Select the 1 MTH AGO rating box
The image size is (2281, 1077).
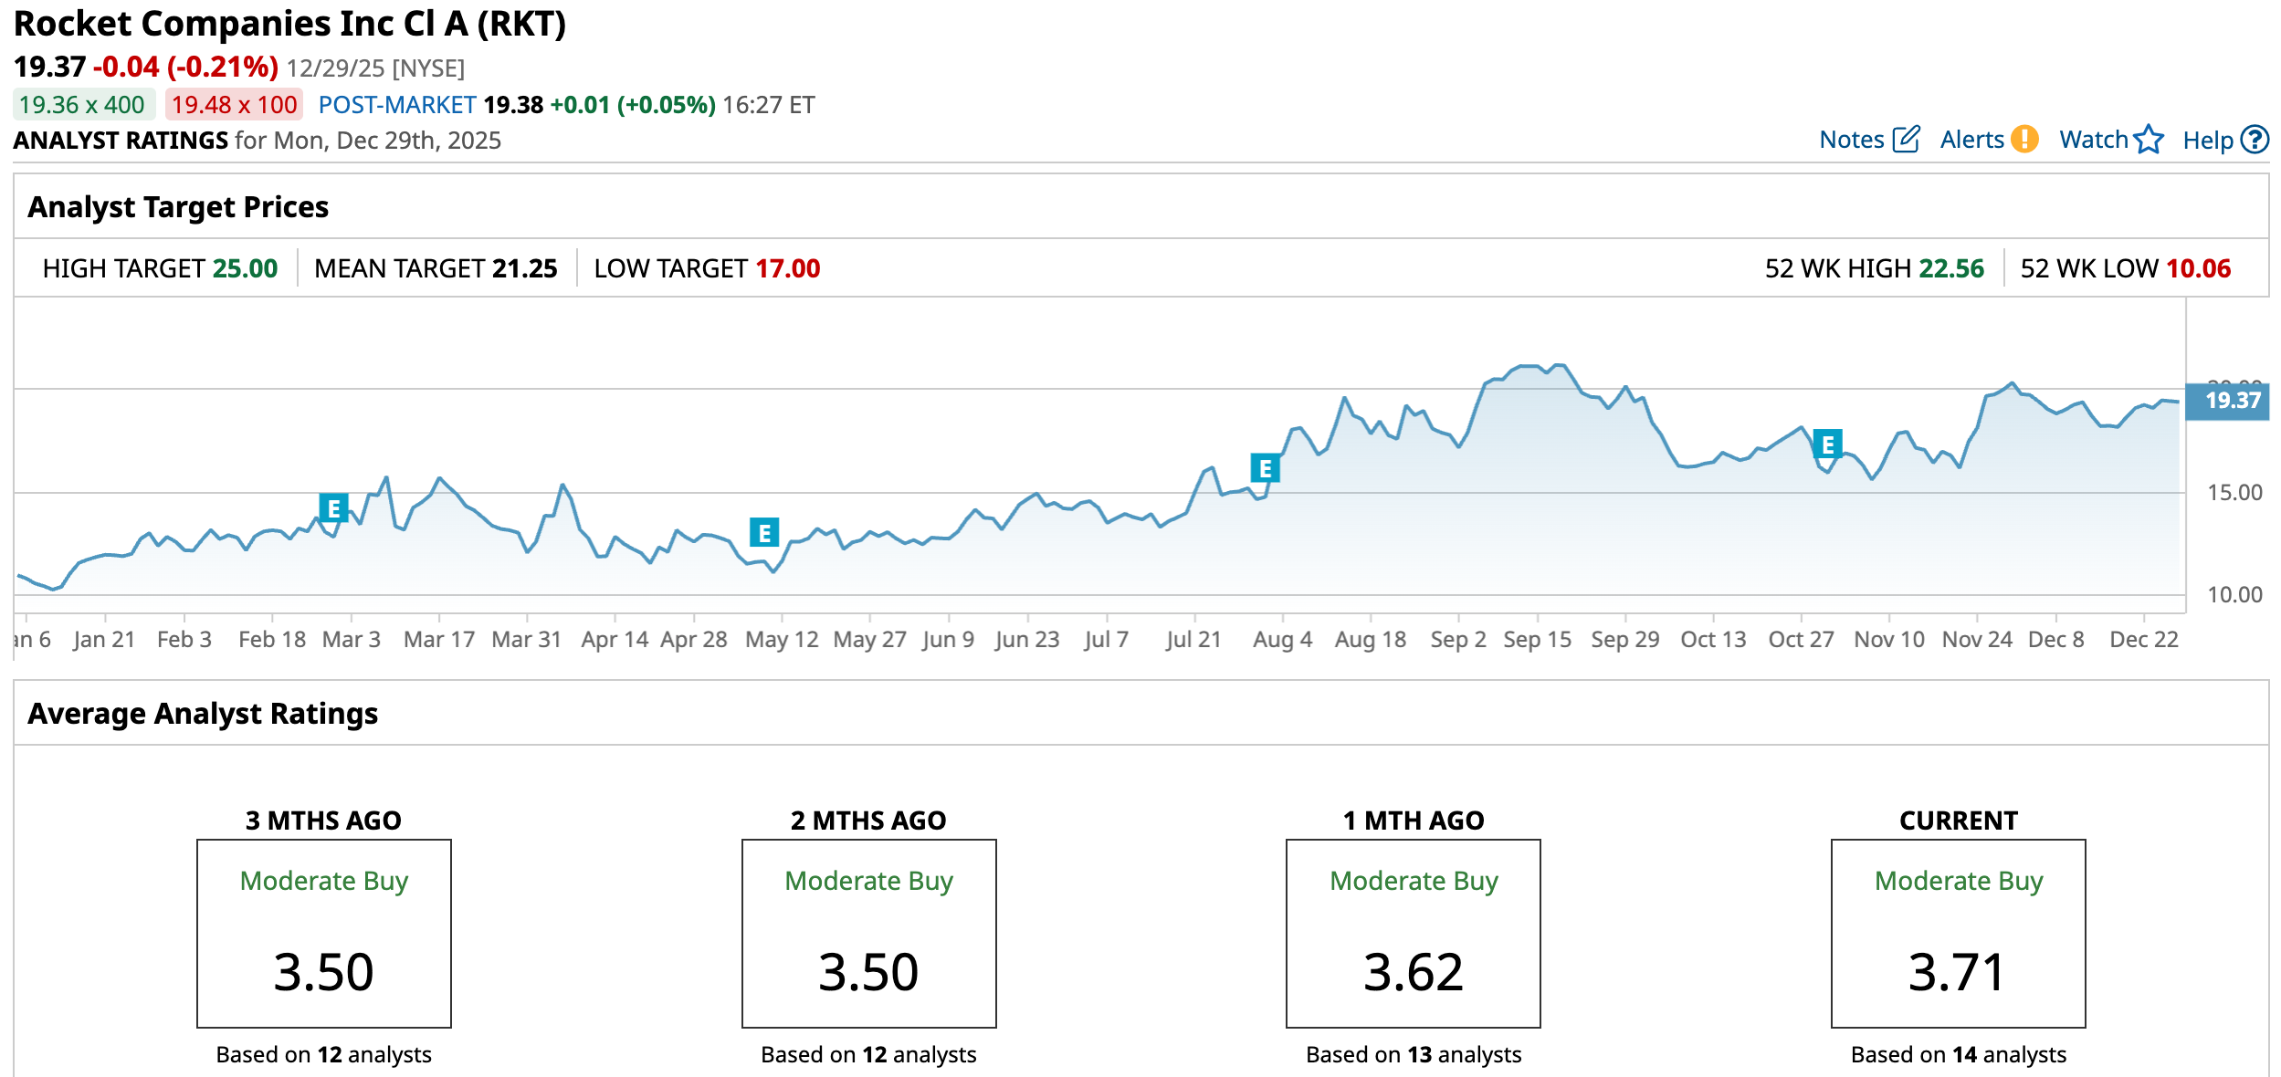tap(1413, 933)
